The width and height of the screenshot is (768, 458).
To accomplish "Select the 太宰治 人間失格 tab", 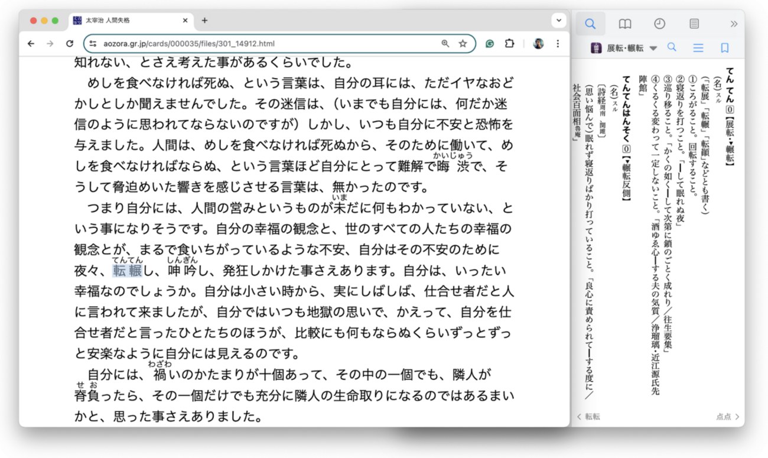I will pos(130,21).
